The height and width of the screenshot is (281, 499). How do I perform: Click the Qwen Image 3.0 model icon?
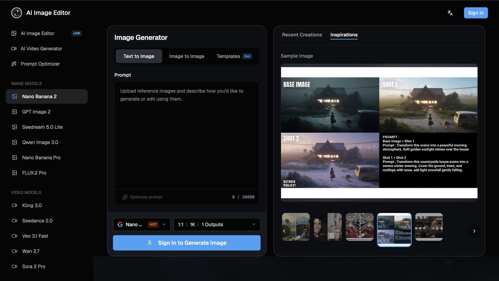[x=15, y=142]
